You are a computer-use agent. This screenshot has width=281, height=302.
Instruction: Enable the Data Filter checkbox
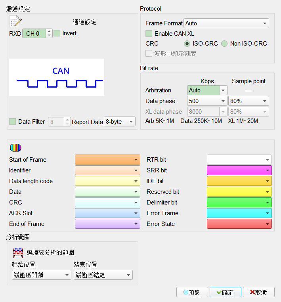click(13, 122)
